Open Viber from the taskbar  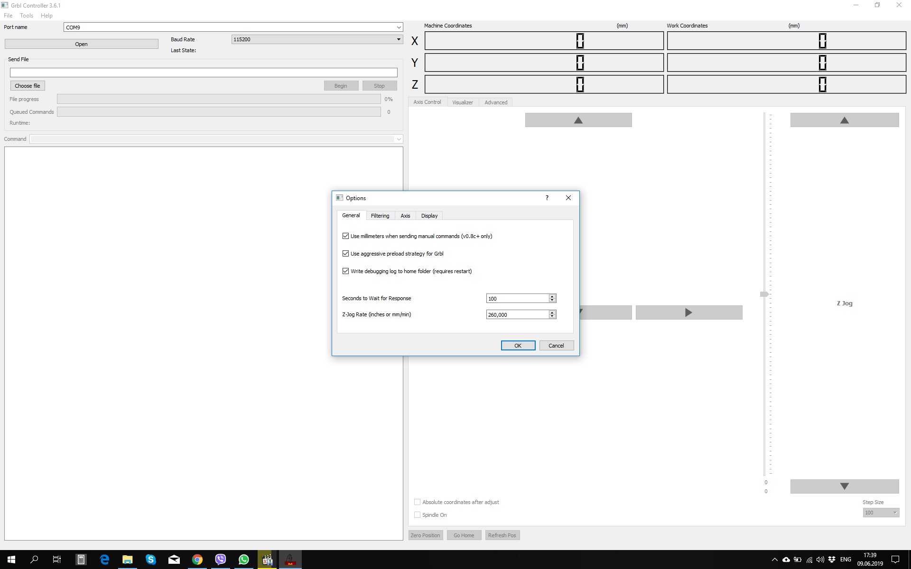click(221, 560)
